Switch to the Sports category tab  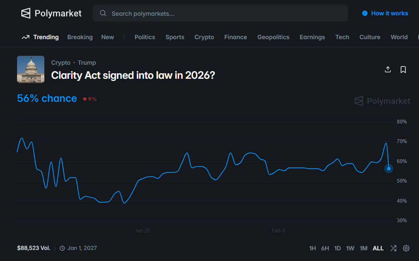[x=175, y=37]
